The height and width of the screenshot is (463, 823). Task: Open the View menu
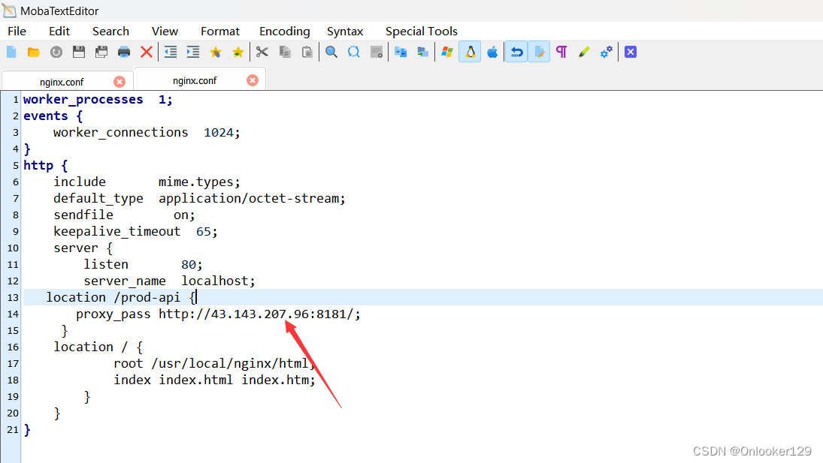click(165, 32)
